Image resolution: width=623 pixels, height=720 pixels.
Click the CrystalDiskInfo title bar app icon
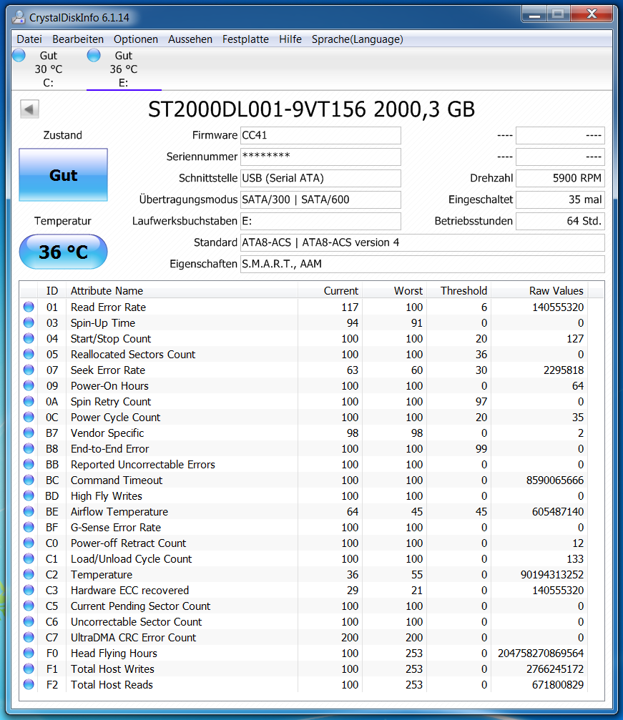(x=19, y=17)
